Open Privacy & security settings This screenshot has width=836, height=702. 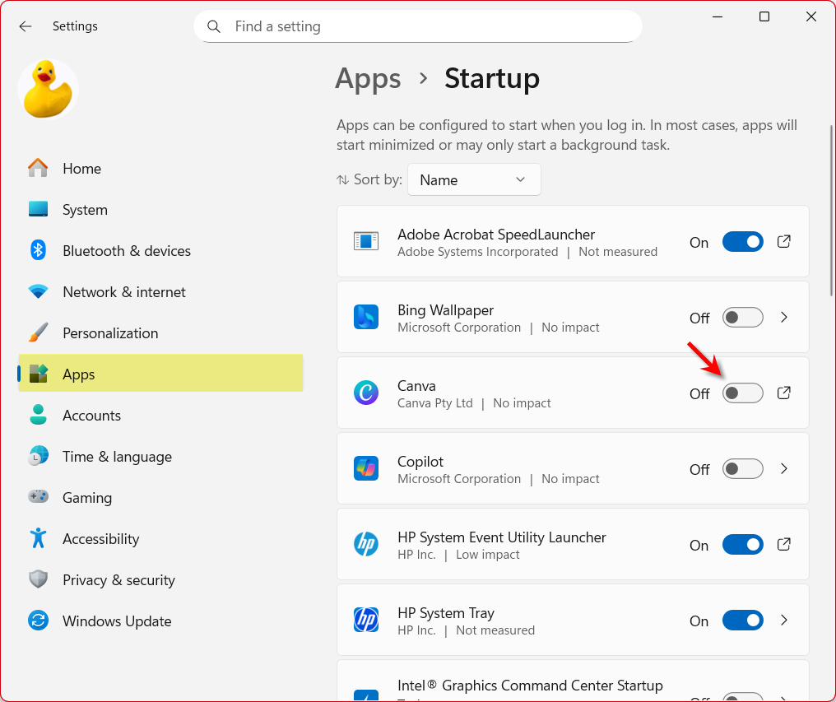[160, 579]
